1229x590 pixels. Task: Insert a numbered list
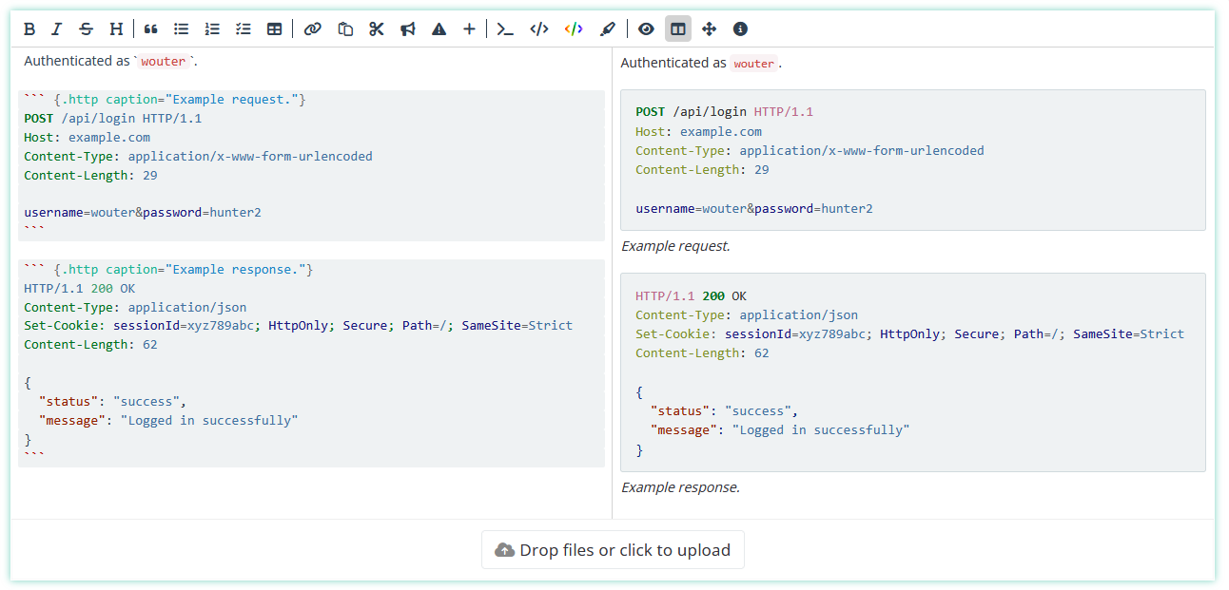(212, 29)
